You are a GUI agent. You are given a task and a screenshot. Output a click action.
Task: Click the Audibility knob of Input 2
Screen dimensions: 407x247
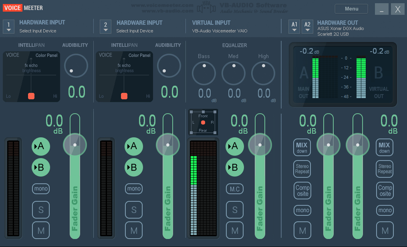point(169,66)
